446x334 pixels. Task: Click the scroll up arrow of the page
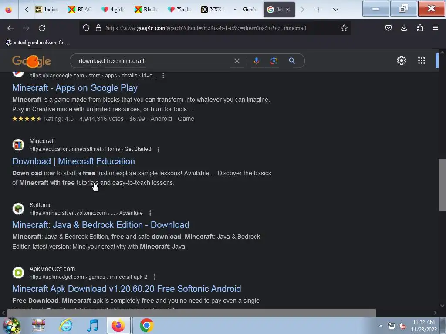[x=442, y=53]
